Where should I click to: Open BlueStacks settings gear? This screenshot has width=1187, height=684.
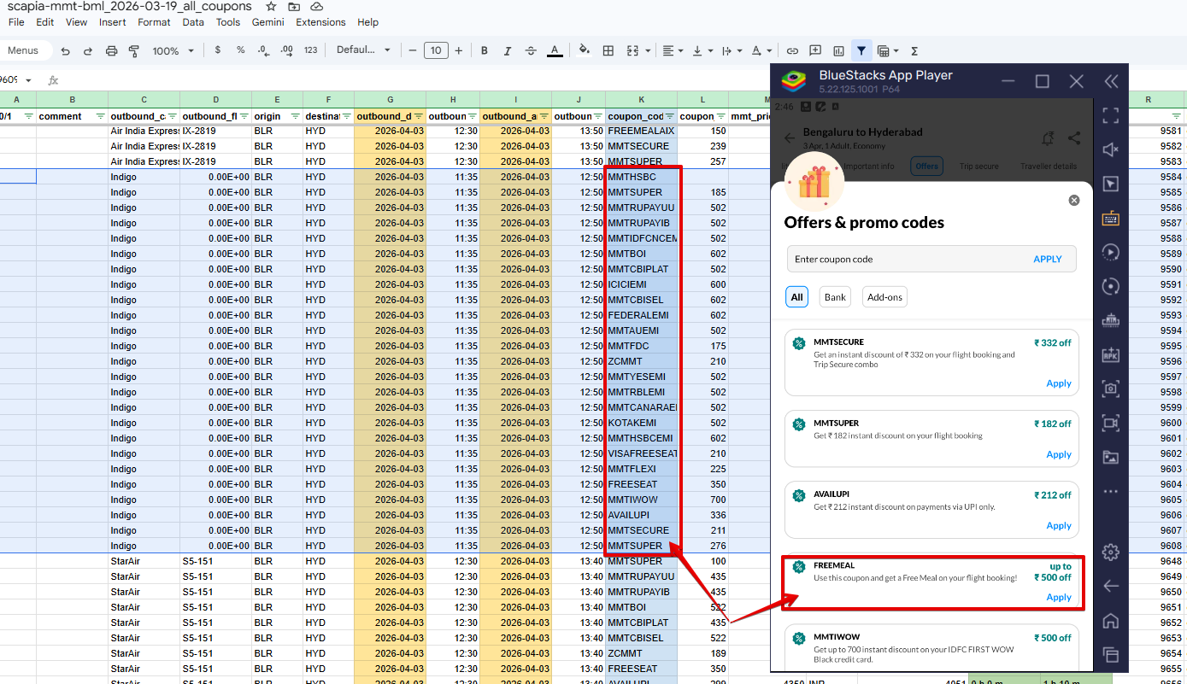tap(1110, 552)
